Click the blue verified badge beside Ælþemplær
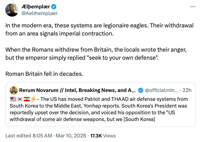The height and width of the screenshot is (142, 201). click(54, 7)
